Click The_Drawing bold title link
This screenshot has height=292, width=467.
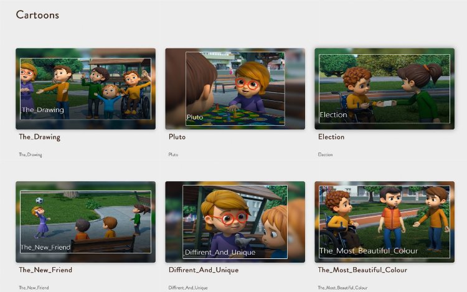click(40, 137)
